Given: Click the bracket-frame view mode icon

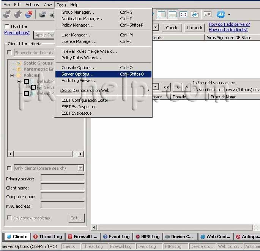Looking at the screenshot, I should coord(183,14).
